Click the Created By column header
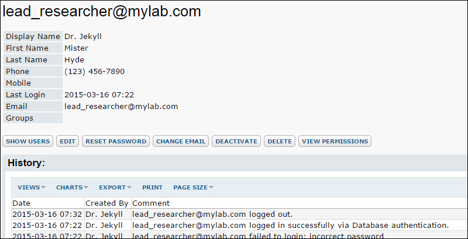 [108, 203]
